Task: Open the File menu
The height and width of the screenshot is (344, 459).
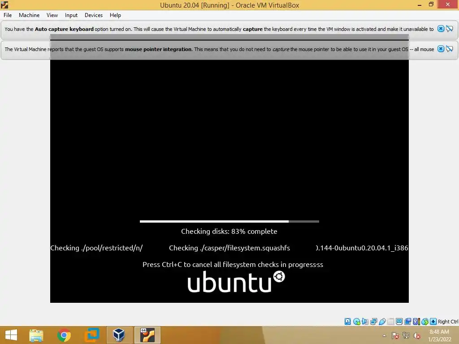Action: coord(8,15)
